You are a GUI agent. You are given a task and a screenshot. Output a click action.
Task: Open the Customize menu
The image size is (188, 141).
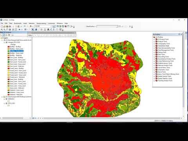coord(51,23)
